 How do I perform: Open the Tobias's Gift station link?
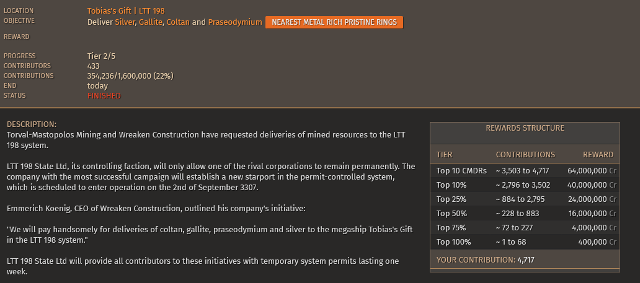tap(109, 11)
